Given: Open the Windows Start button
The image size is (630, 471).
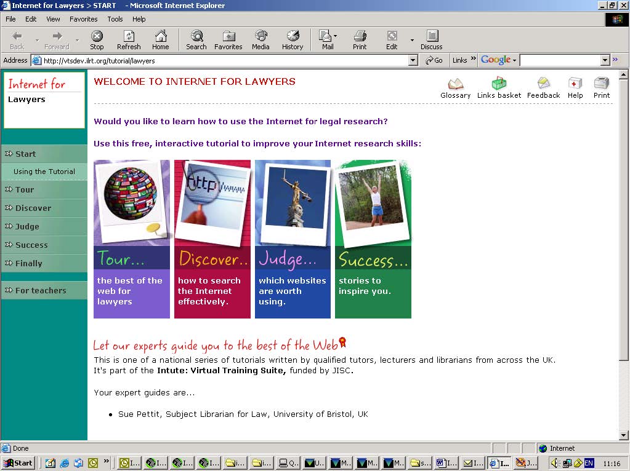Looking at the screenshot, I should tap(18, 463).
